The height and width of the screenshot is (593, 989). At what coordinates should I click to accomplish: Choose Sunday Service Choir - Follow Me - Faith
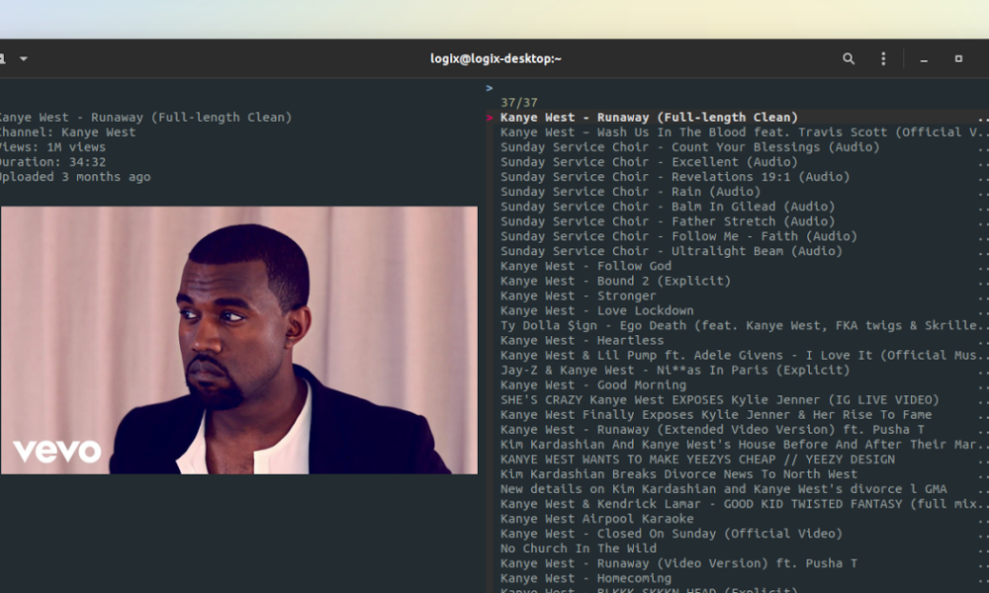678,236
